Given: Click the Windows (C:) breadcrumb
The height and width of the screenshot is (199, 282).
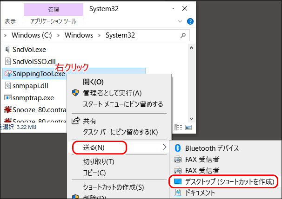Looking at the screenshot, I should pos(32,35).
